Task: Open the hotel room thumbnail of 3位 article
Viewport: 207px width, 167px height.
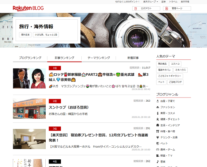Action: pyautogui.click(x=29, y=139)
